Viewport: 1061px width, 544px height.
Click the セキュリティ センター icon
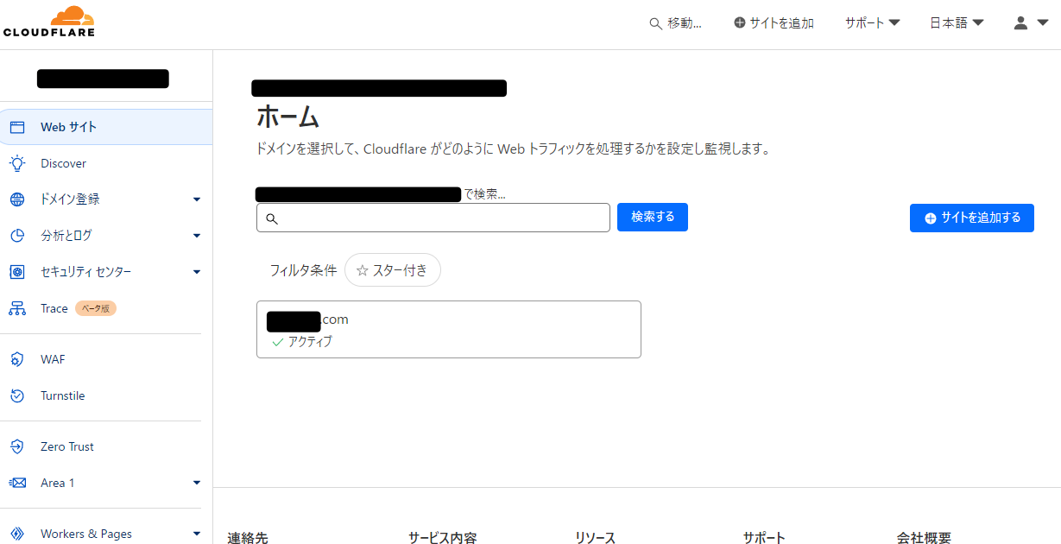point(17,272)
